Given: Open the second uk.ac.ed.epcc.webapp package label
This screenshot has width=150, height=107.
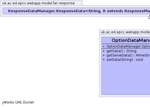Looking at the screenshot, I should point(125,32).
